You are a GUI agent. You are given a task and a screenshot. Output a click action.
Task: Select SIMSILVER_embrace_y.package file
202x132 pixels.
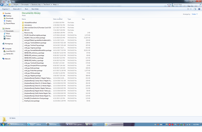tap(34, 53)
